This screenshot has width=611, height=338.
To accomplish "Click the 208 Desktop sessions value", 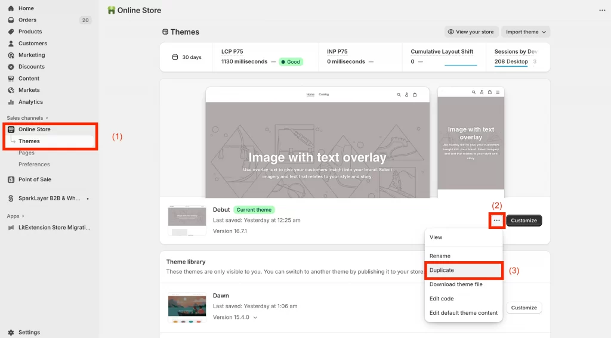I will [511, 61].
